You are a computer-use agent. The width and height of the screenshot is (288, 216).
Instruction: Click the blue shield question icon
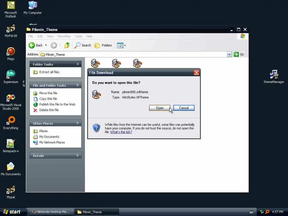click(96, 128)
